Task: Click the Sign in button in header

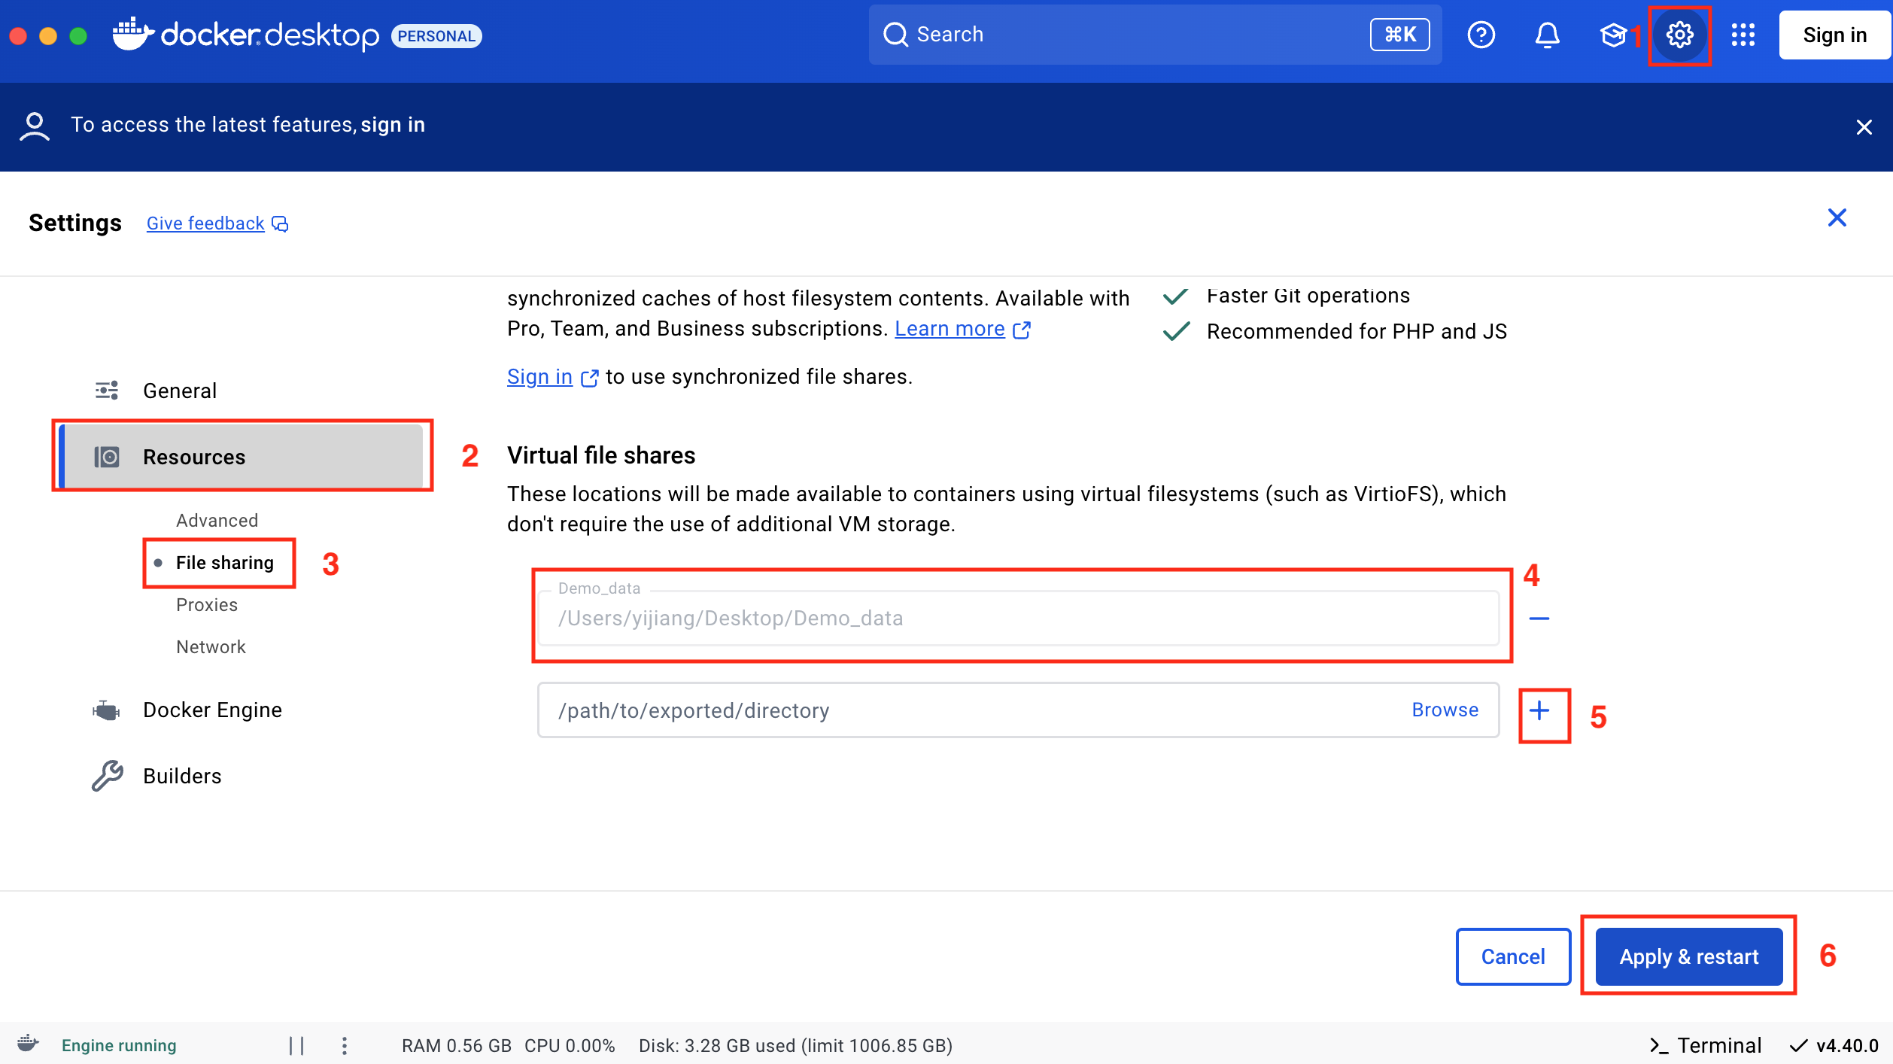Action: 1834,35
